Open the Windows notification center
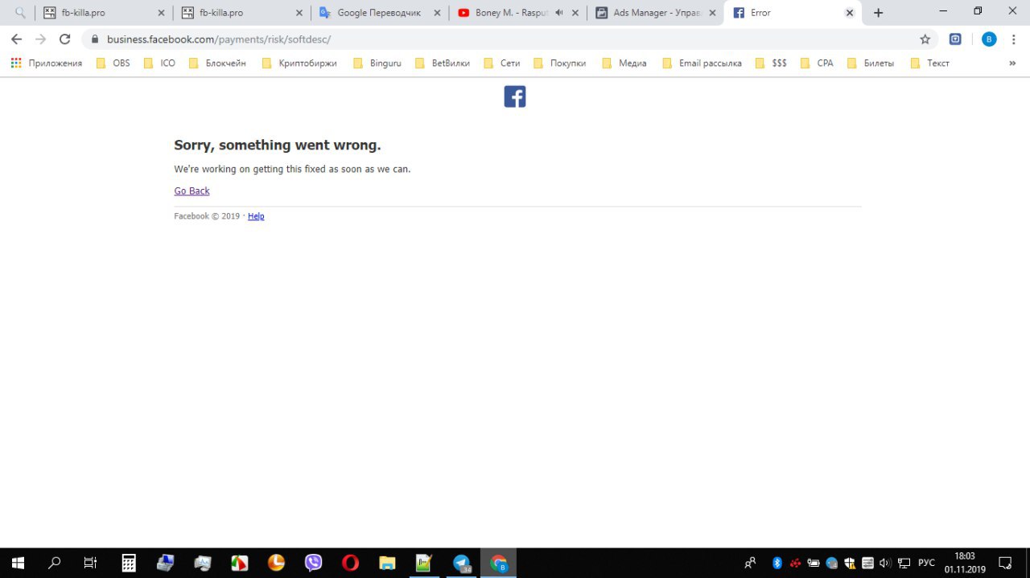 [x=1005, y=563]
